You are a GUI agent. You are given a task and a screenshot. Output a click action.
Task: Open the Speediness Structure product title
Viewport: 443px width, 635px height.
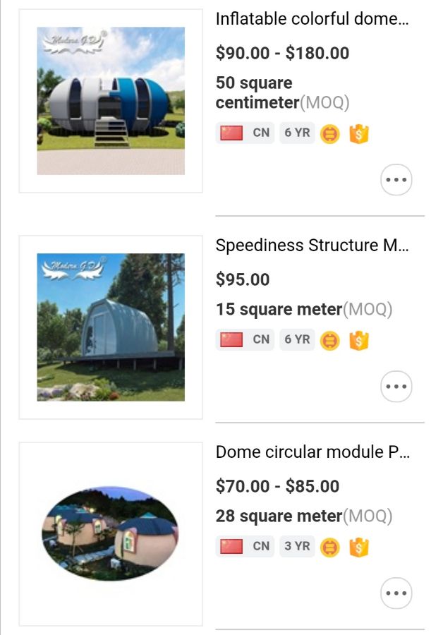pos(312,246)
